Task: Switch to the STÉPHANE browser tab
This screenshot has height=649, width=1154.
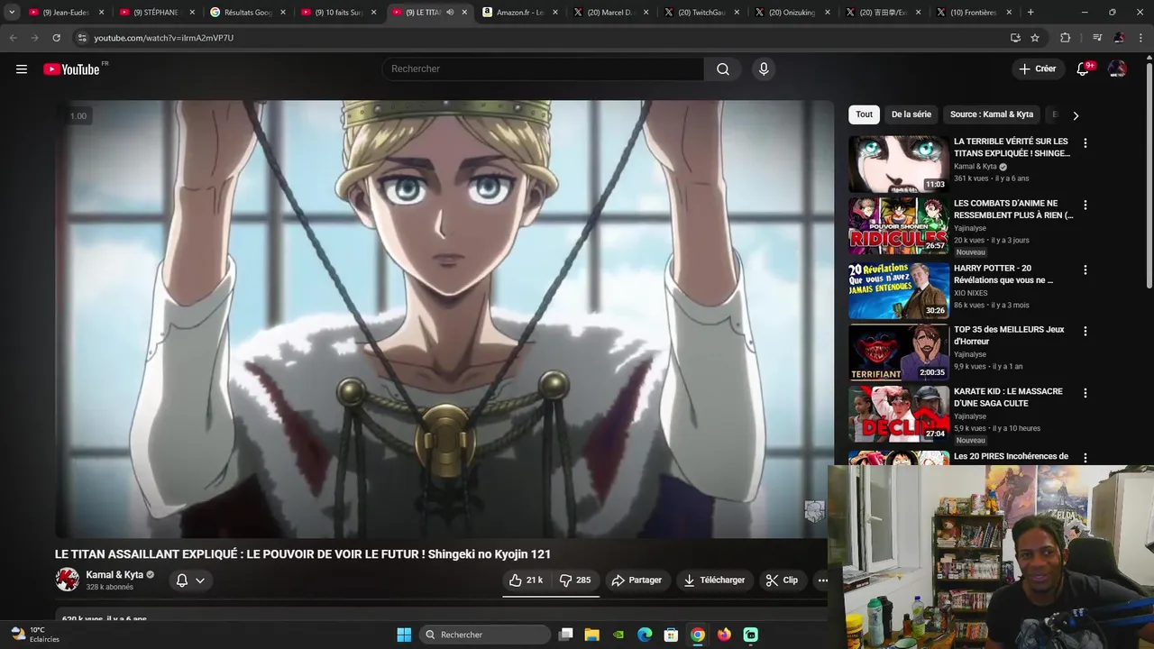Action: [157, 13]
